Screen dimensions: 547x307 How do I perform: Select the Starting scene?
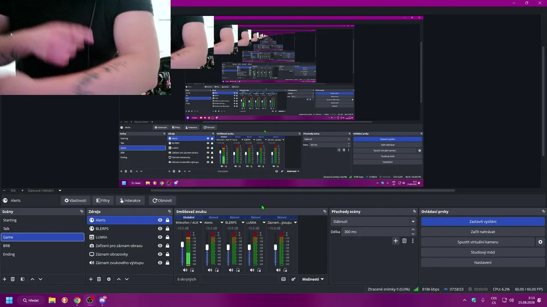pyautogui.click(x=42, y=220)
